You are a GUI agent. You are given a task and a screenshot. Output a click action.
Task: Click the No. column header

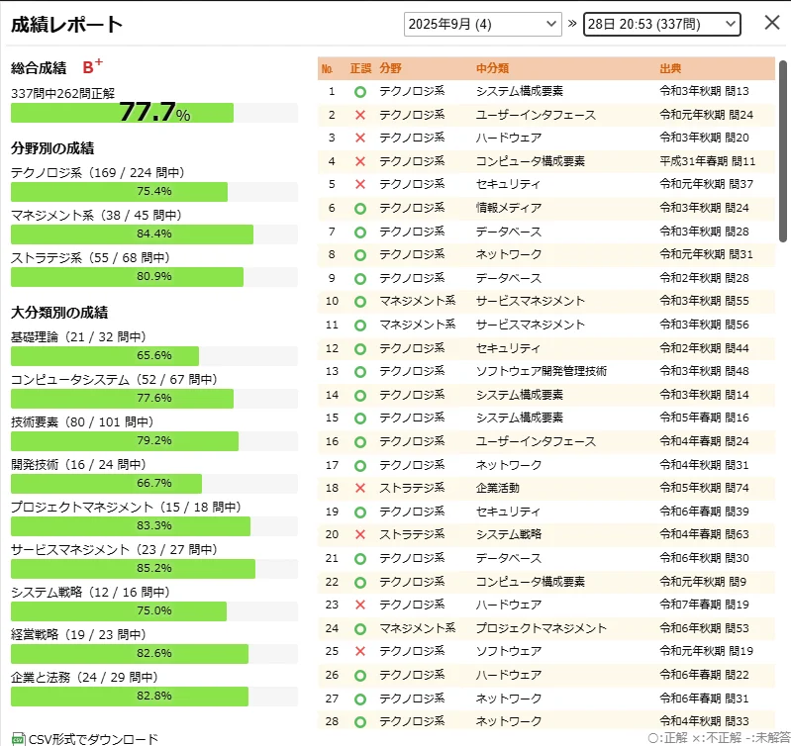(327, 68)
